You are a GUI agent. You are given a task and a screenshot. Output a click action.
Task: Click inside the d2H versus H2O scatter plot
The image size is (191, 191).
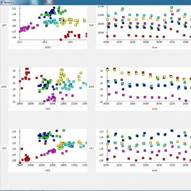tap(53, 146)
